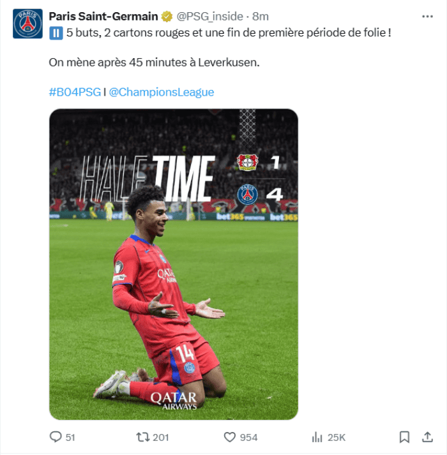Click the gold verified badge

click(167, 17)
